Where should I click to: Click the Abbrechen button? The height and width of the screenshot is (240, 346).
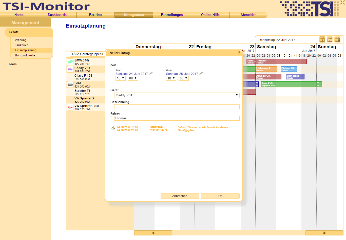180,196
